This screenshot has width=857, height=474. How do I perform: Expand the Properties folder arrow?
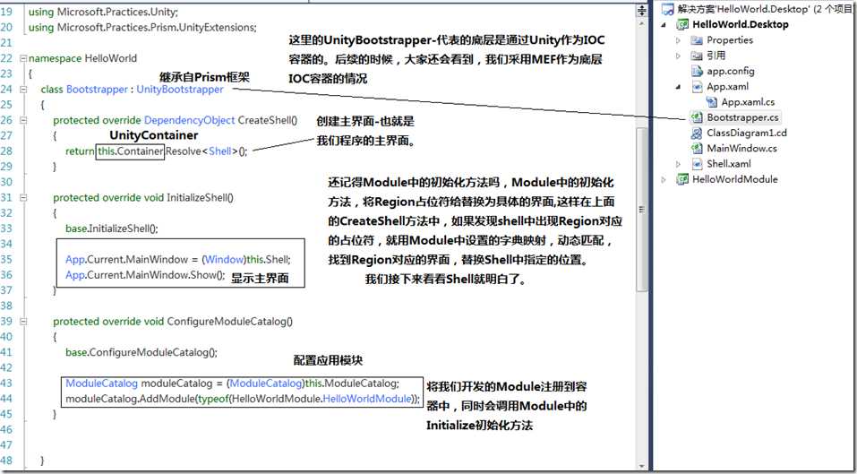click(679, 40)
